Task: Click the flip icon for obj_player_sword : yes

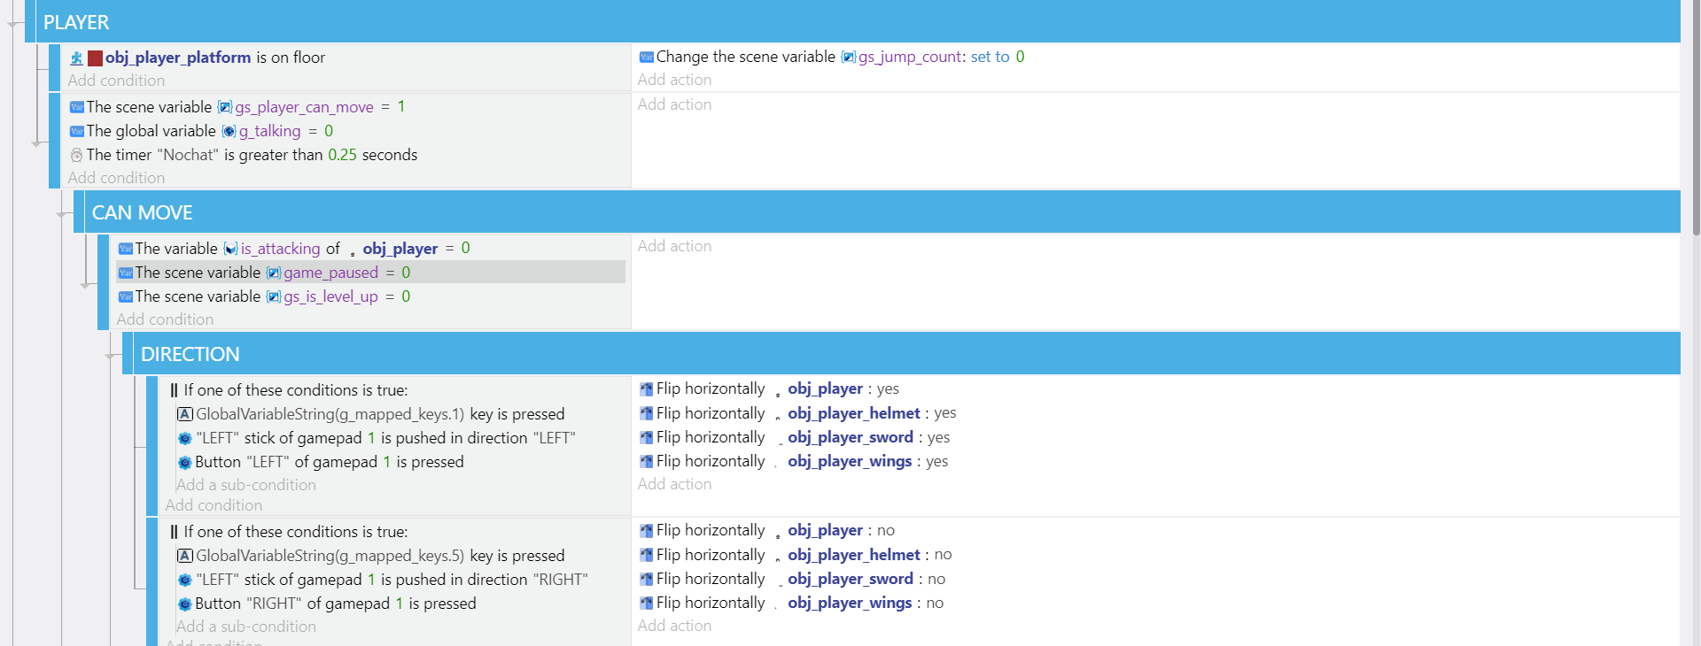Action: [x=647, y=438]
